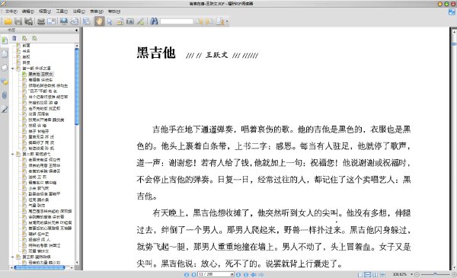Zoom in with the plus button

(454, 274)
